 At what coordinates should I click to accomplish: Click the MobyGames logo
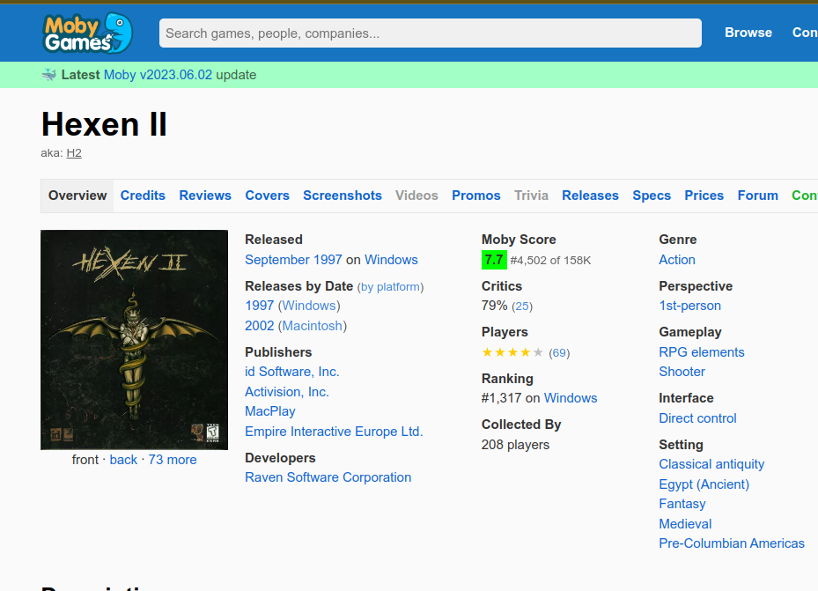click(x=88, y=33)
